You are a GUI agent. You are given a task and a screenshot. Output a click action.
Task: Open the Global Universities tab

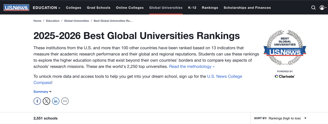point(166,8)
